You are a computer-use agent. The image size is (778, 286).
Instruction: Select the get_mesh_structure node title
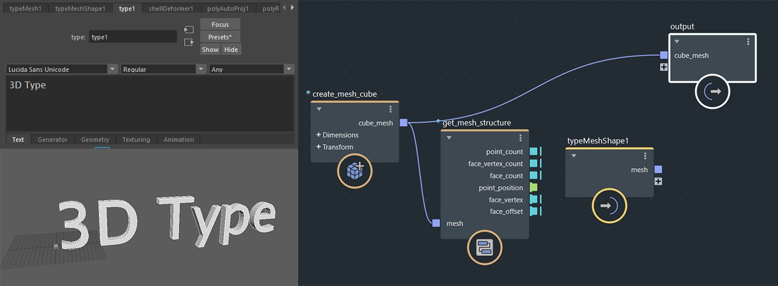point(477,122)
